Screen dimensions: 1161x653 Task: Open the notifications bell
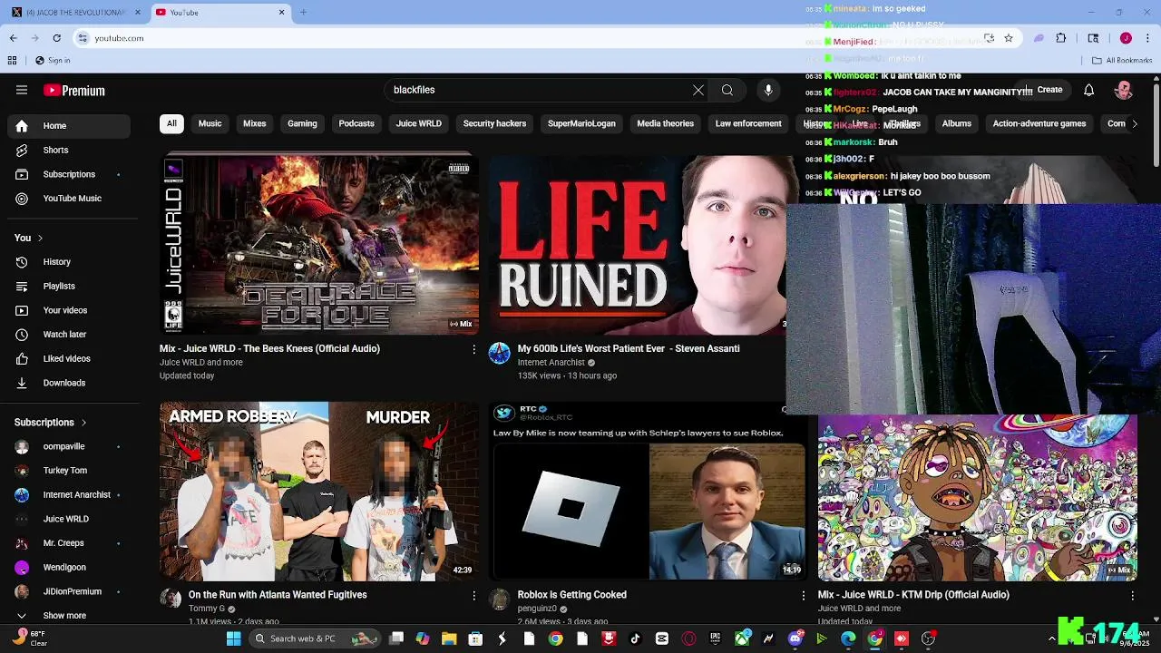coord(1088,90)
